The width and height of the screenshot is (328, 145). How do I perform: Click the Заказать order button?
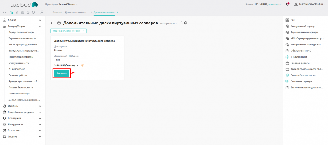pyautogui.click(x=62, y=73)
